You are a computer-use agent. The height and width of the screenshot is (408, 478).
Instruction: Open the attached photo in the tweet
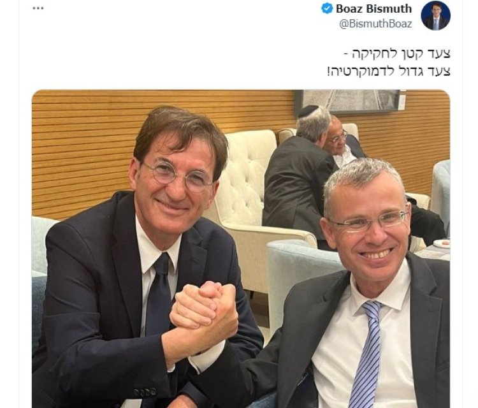[241, 249]
